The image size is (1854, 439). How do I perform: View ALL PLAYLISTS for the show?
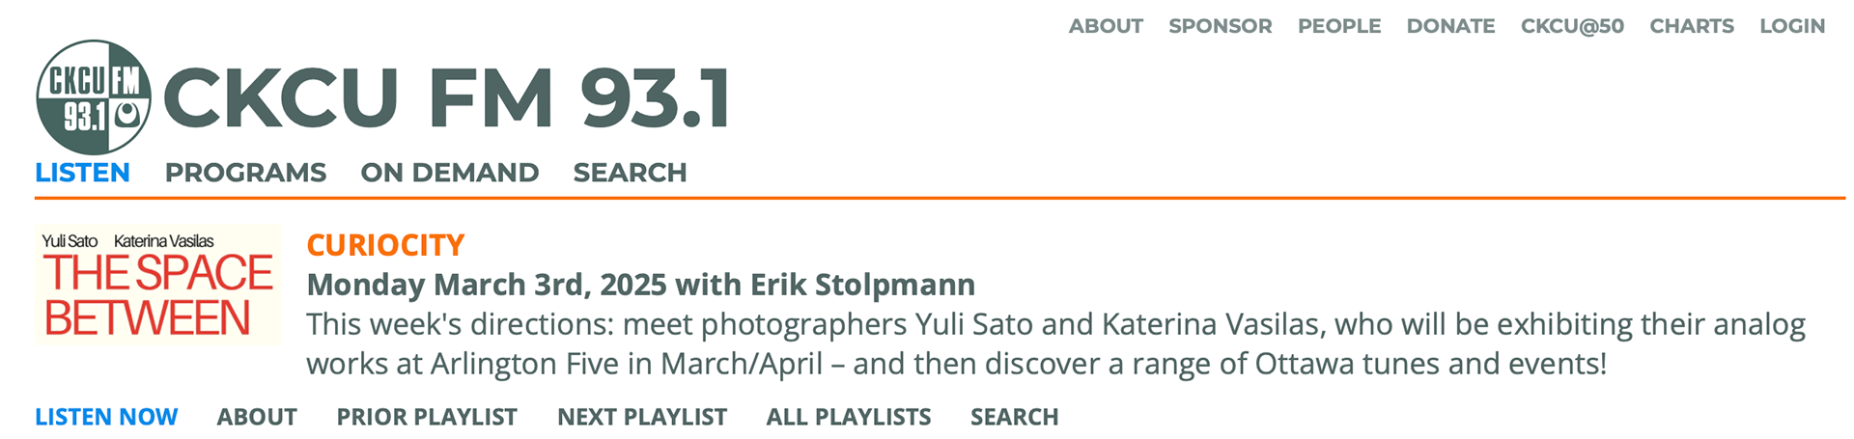point(848,417)
